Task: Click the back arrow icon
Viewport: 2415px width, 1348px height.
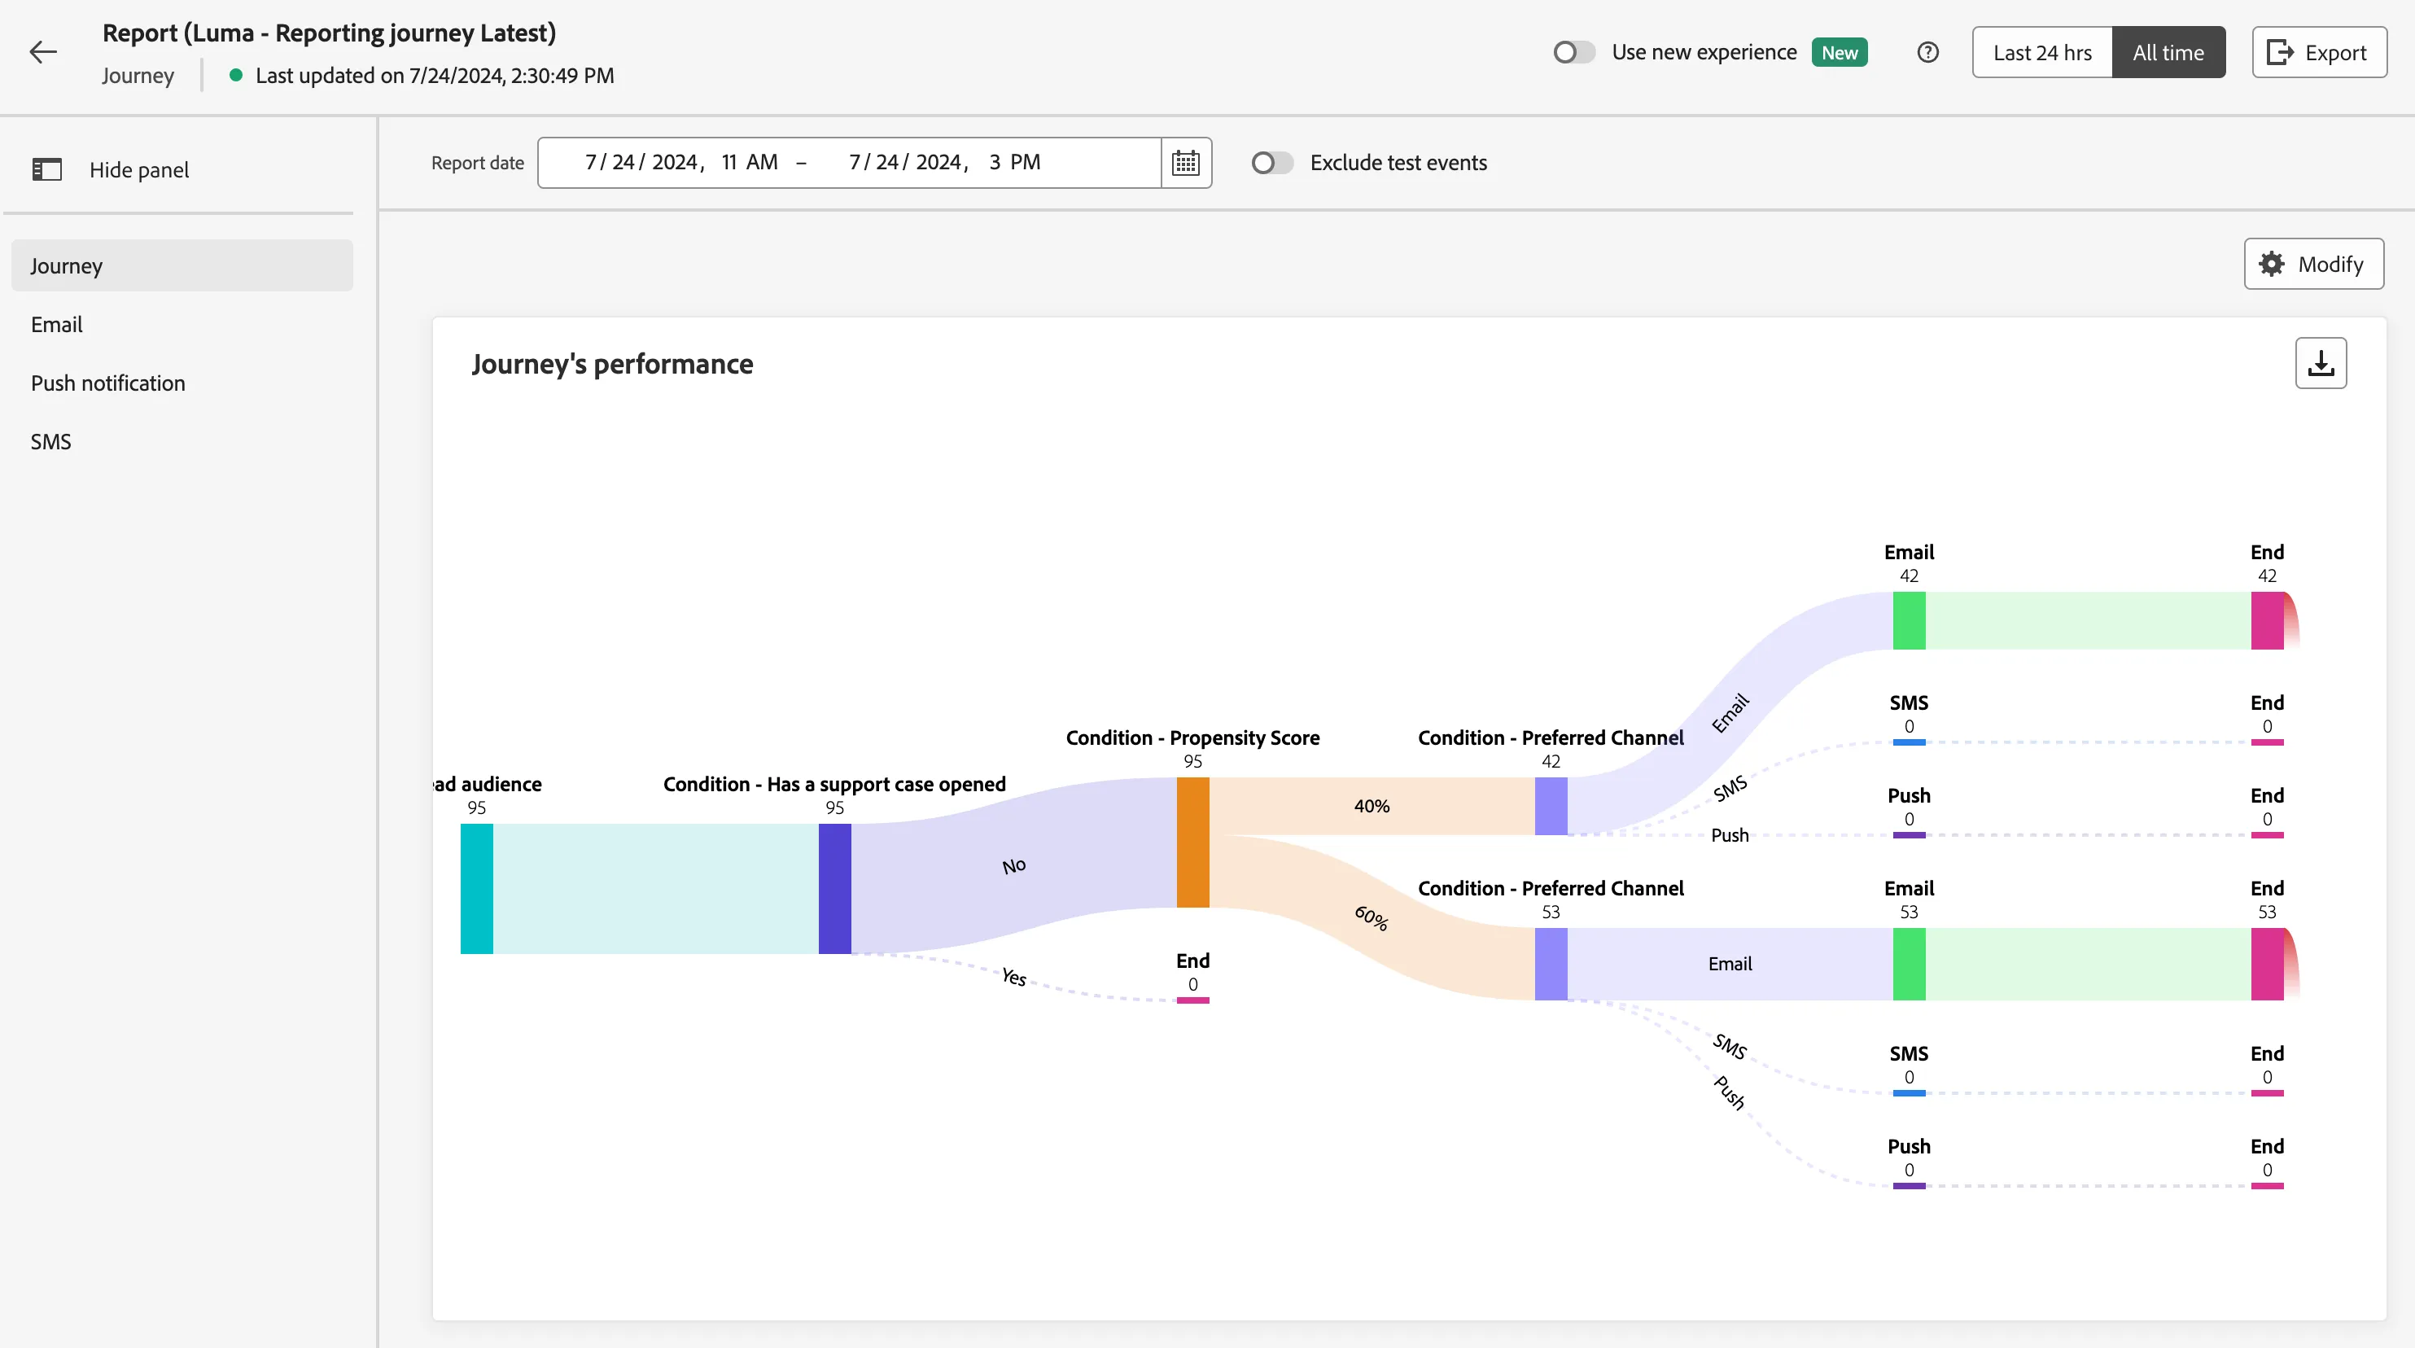Action: coord(43,51)
